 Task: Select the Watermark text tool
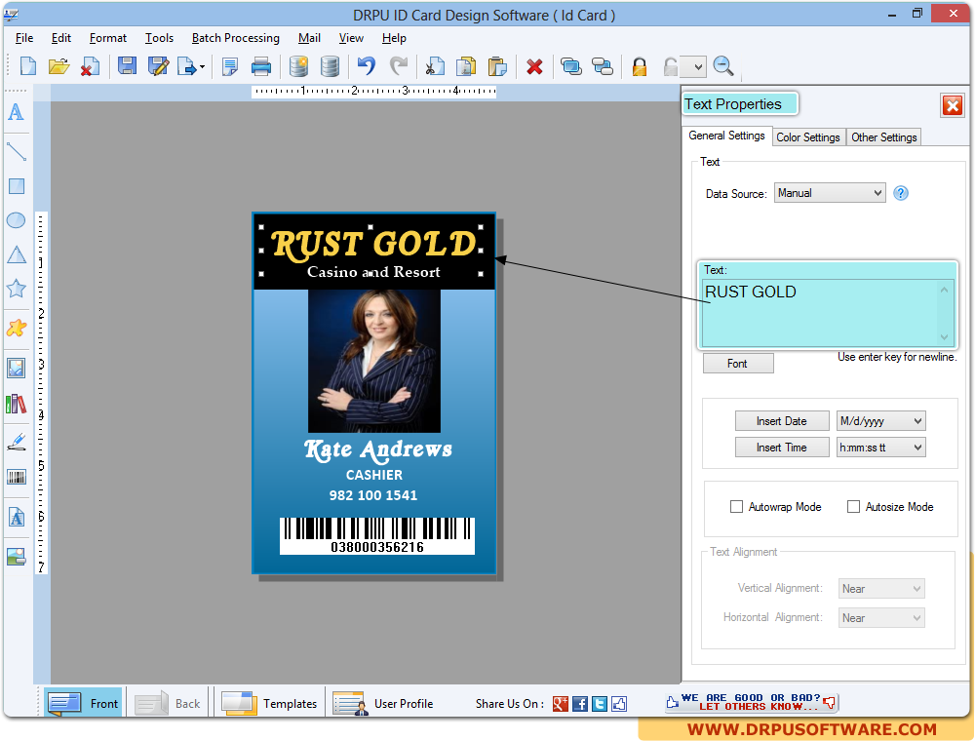[x=17, y=517]
